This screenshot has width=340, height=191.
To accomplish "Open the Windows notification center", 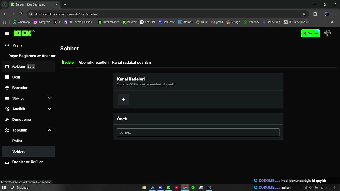I will tap(333, 188).
